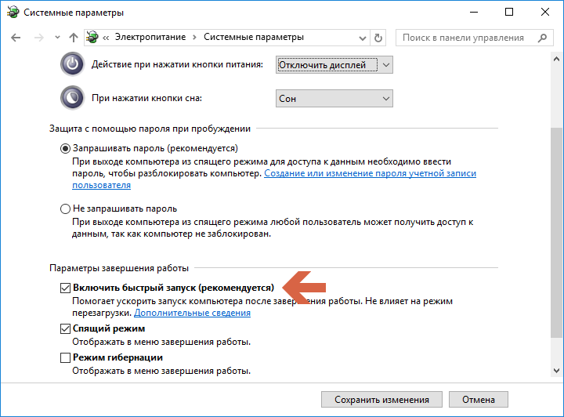Click the sleep button moon icon
Image resolution: width=564 pixels, height=417 pixels.
point(72,97)
